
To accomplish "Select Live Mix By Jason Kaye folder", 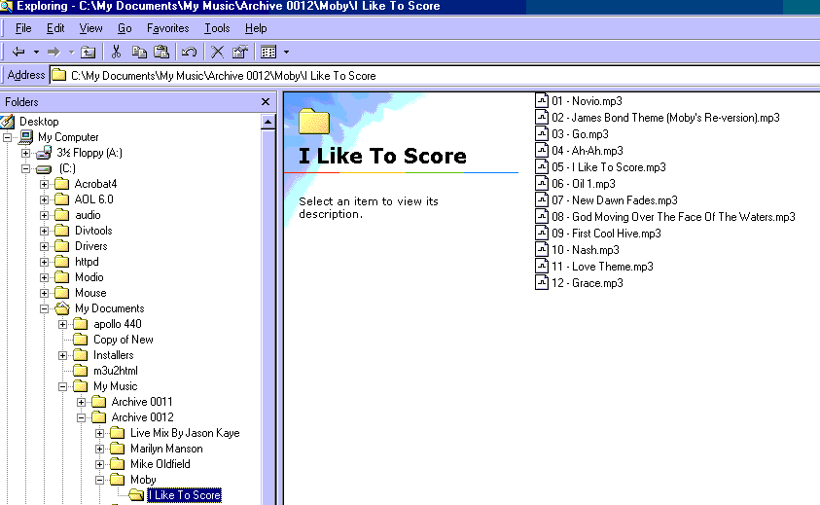I will [x=185, y=433].
